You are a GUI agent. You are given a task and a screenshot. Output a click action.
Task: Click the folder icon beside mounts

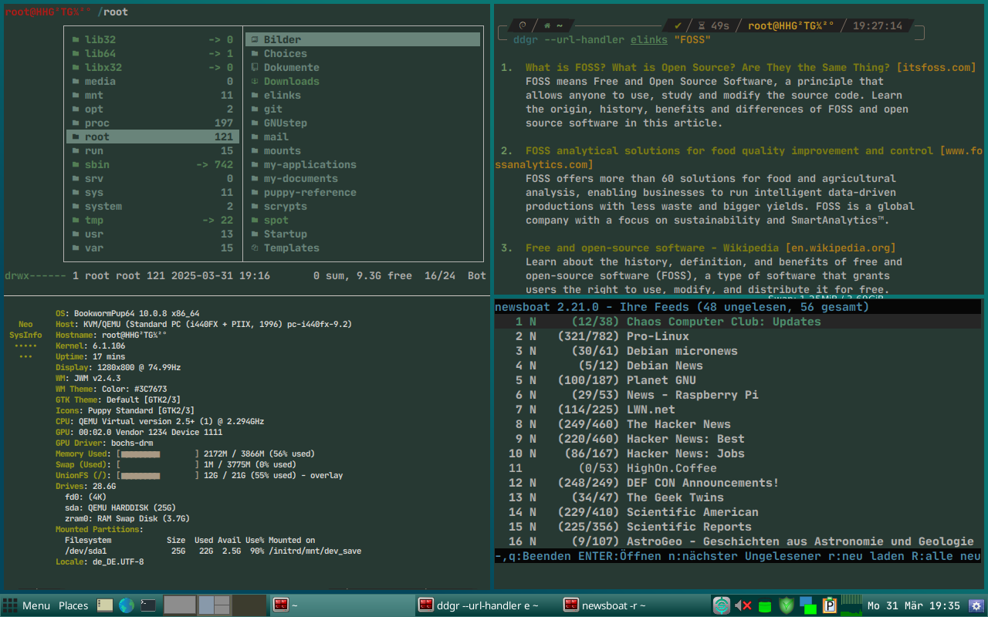point(255,150)
